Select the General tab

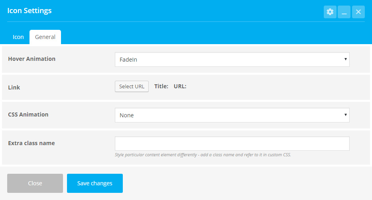pyautogui.click(x=45, y=37)
